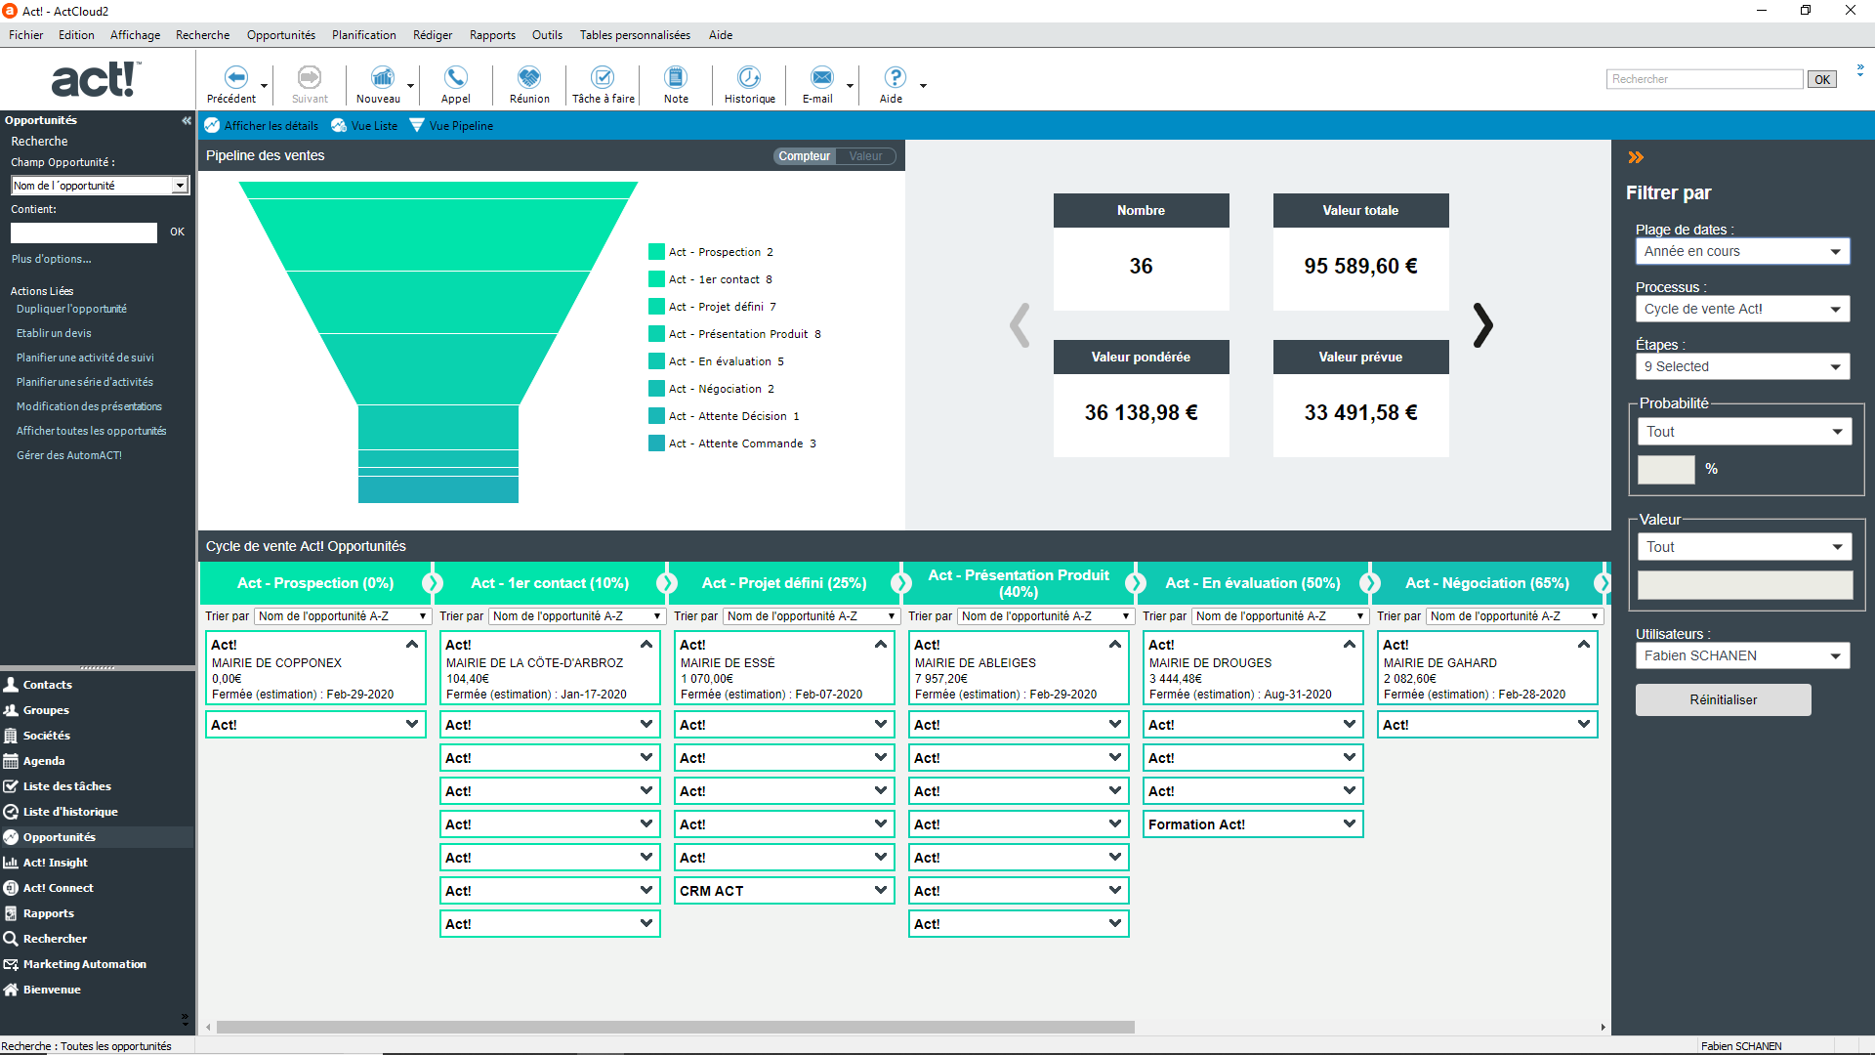Click the E-mail toolbar icon
The width and height of the screenshot is (1875, 1055).
pos(822,77)
